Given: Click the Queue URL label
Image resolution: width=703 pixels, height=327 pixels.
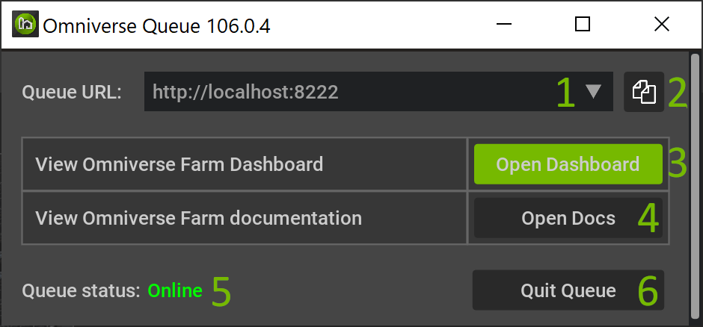Looking at the screenshot, I should [72, 93].
